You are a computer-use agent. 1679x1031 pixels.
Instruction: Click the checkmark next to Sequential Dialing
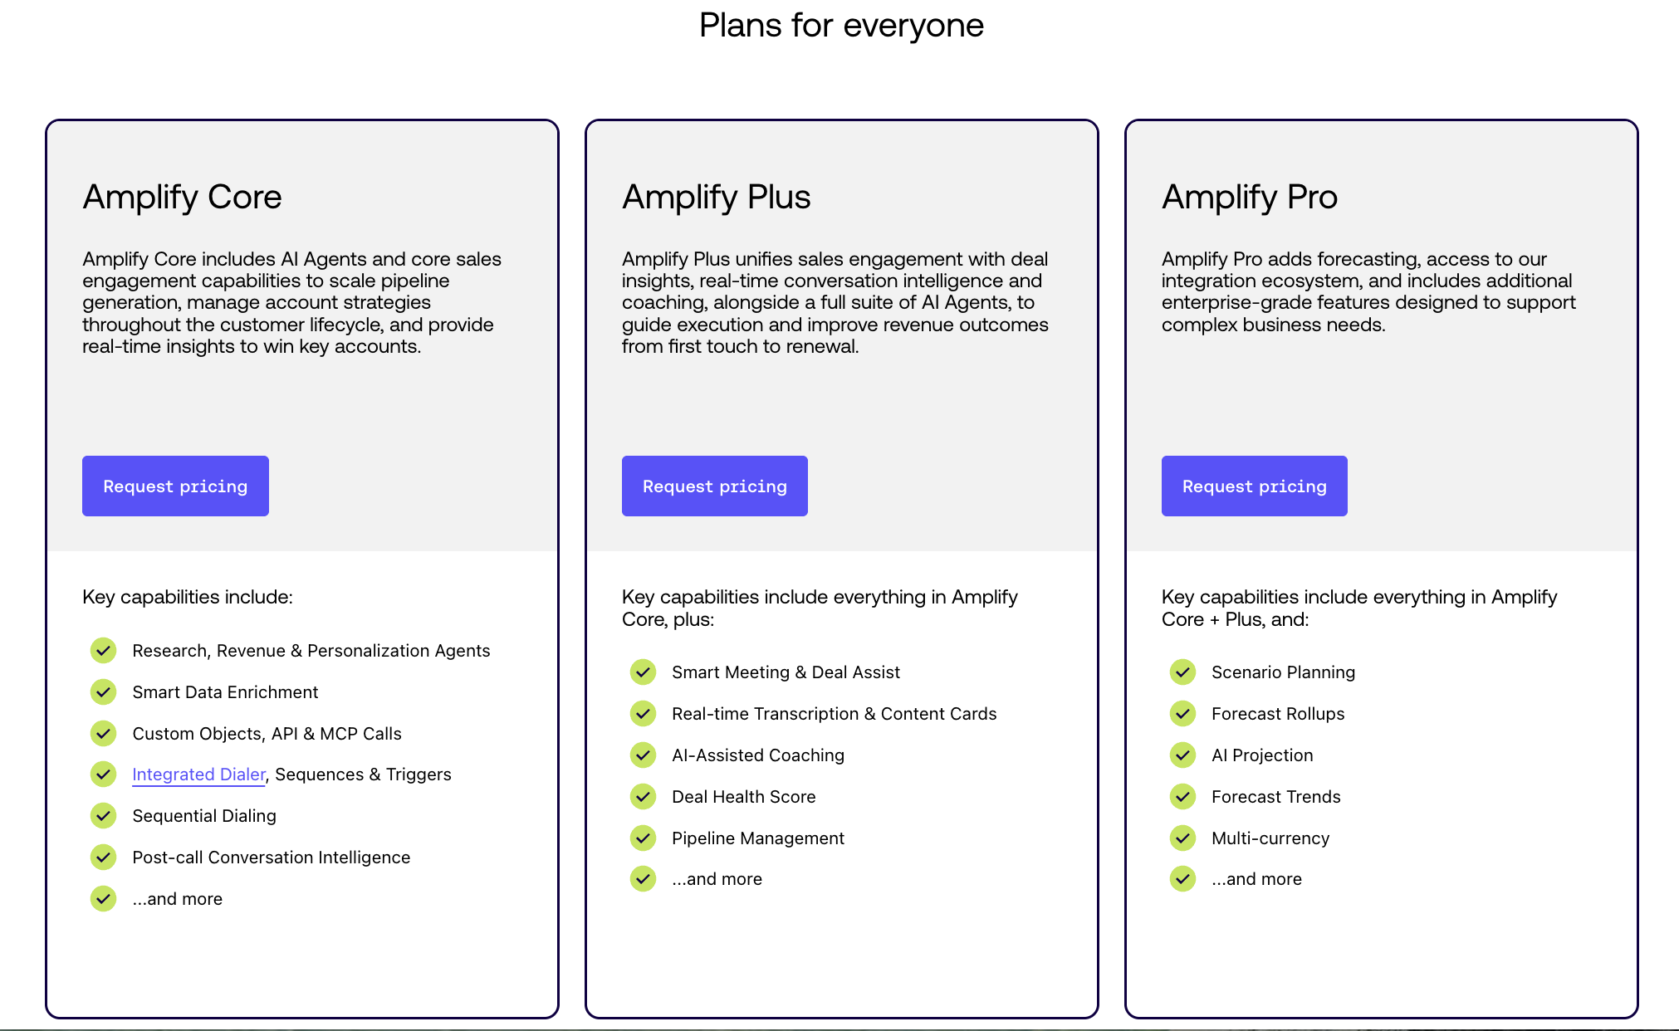click(103, 815)
